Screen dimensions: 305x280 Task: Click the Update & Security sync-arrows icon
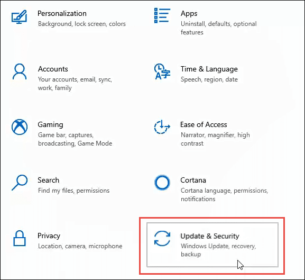coord(162,238)
